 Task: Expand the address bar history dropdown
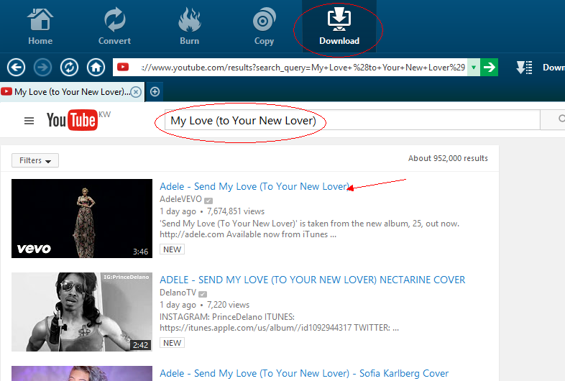[474, 68]
